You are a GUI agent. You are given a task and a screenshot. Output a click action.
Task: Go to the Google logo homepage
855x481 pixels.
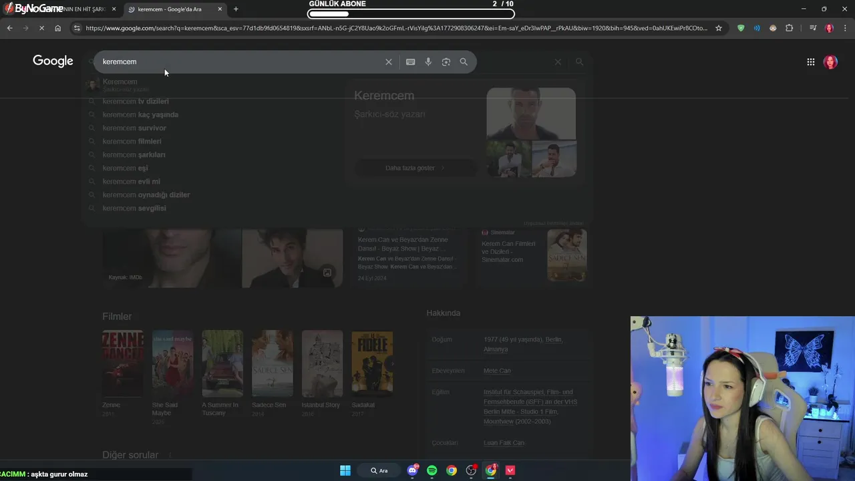point(53,61)
